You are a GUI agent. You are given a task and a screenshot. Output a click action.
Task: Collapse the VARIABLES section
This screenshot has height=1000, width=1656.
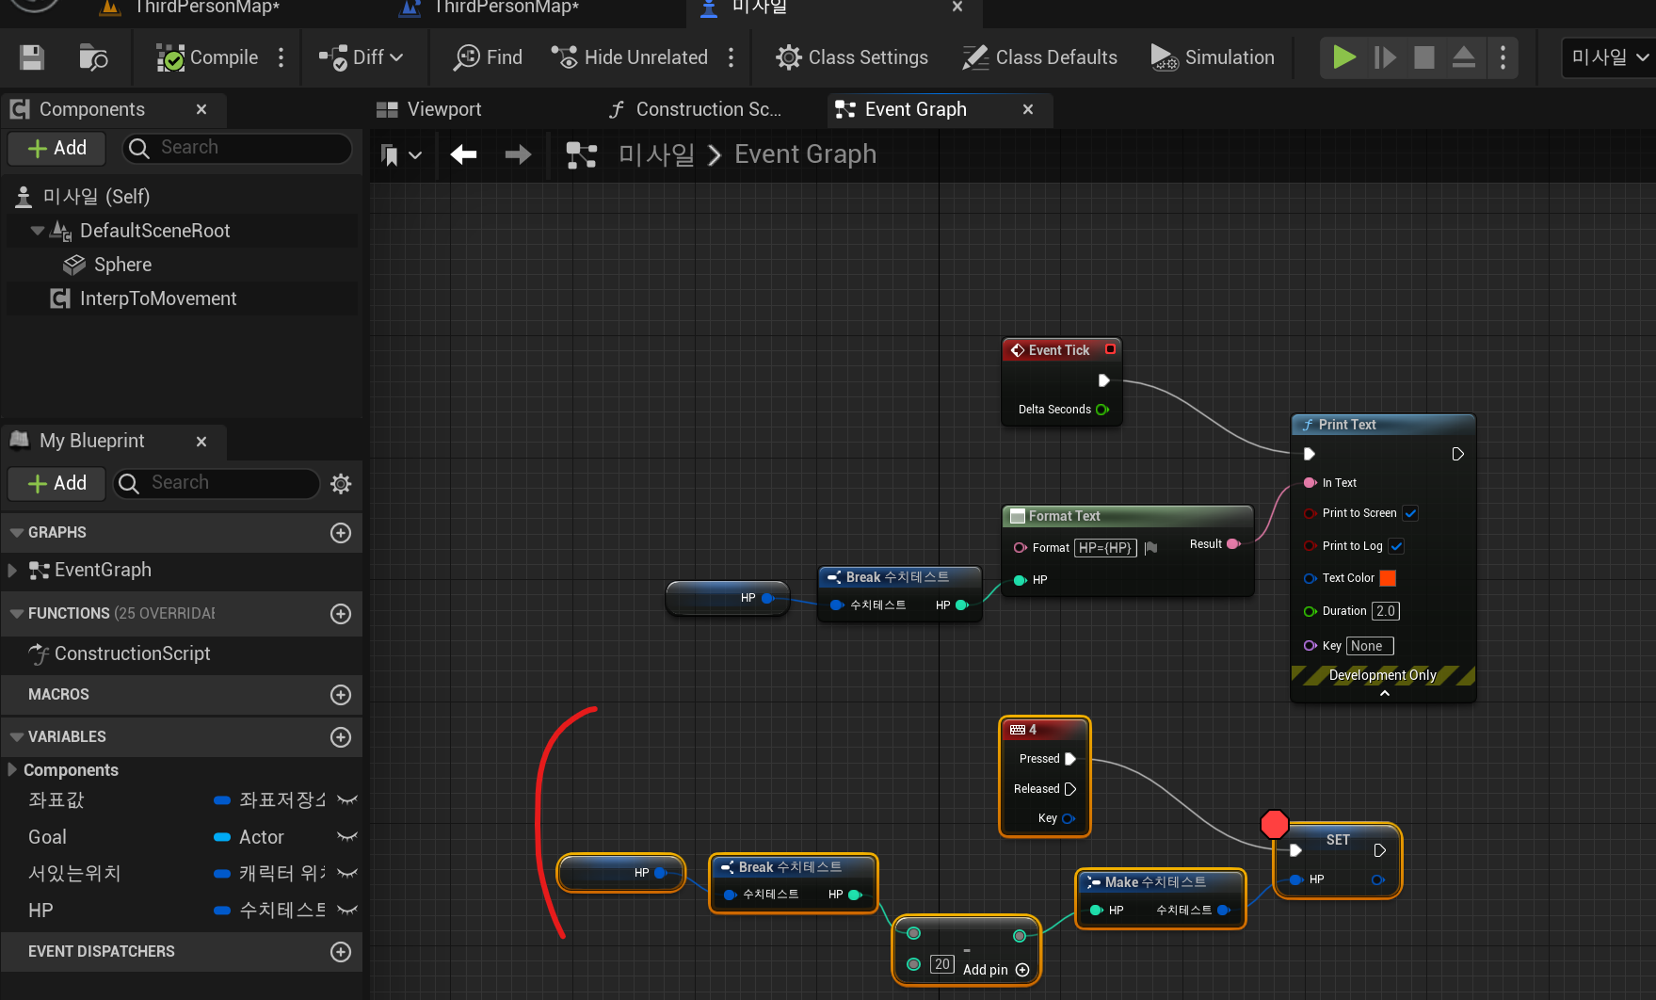pos(16,736)
